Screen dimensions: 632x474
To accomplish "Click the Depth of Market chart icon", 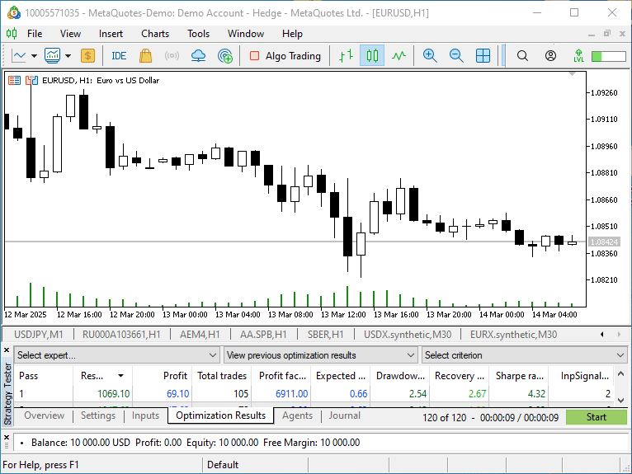I will 15,80.
